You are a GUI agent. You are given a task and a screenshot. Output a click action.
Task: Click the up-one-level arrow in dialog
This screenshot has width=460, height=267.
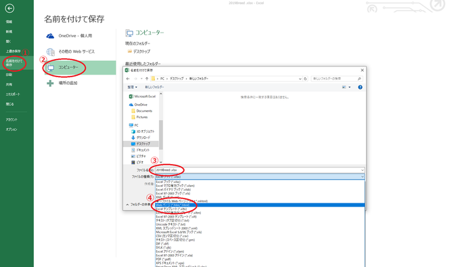coord(147,79)
